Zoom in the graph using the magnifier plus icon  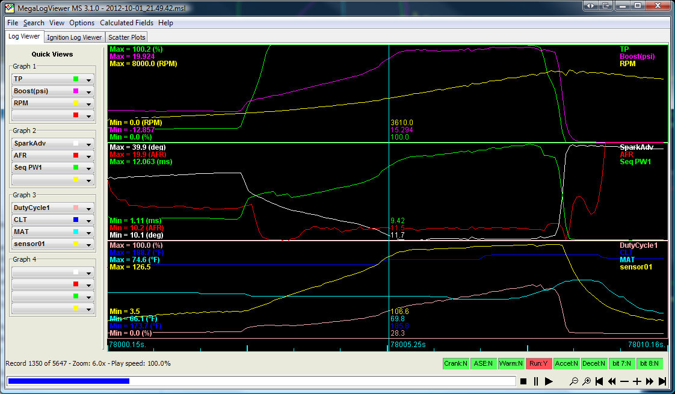pyautogui.click(x=587, y=381)
